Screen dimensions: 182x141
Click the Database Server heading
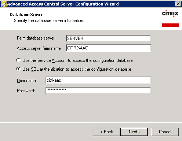[26, 15]
